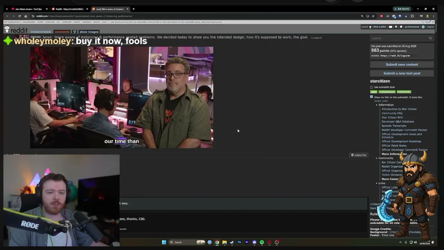This screenshot has width=444, height=250.
Task: Open Premiere Pro from the taskbar
Action: coord(247,242)
